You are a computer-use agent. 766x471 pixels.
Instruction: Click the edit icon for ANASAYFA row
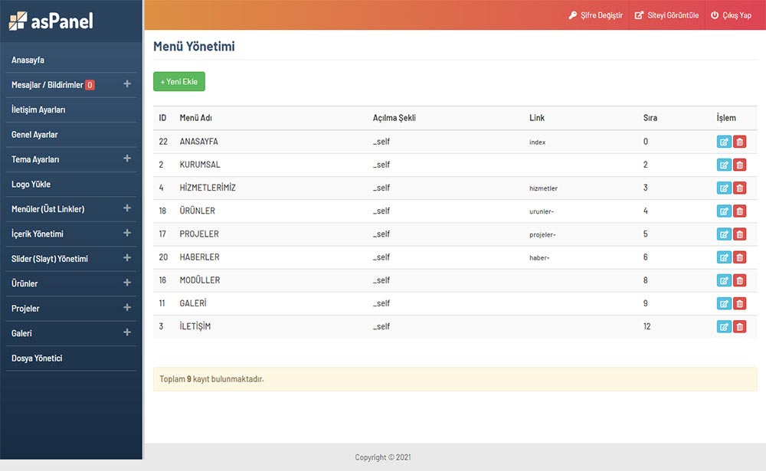[724, 142]
